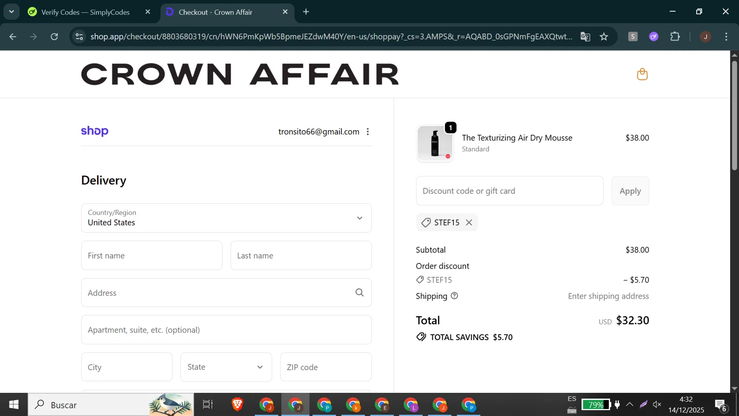
Task: Open the State dropdown
Action: point(226,367)
